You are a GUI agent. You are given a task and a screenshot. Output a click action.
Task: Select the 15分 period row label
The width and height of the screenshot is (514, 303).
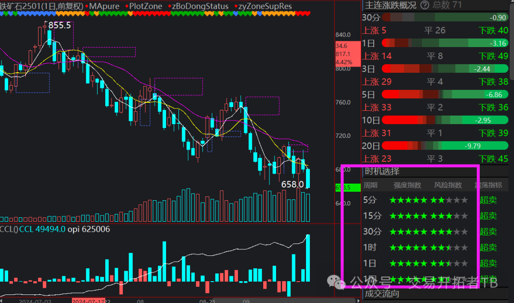tap(372, 216)
